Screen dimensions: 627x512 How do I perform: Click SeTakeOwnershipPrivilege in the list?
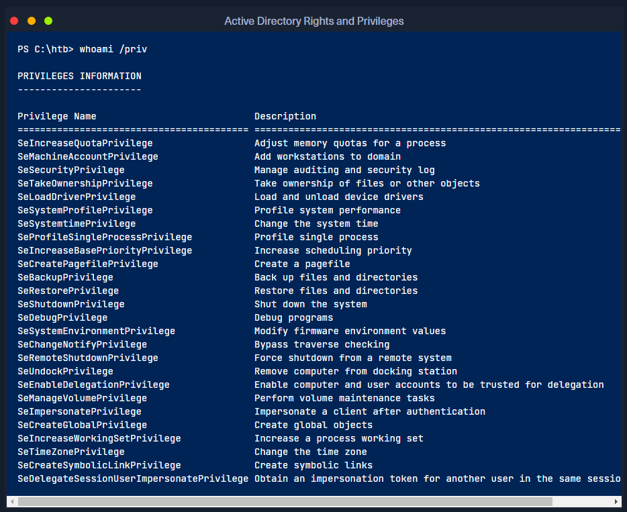point(85,183)
